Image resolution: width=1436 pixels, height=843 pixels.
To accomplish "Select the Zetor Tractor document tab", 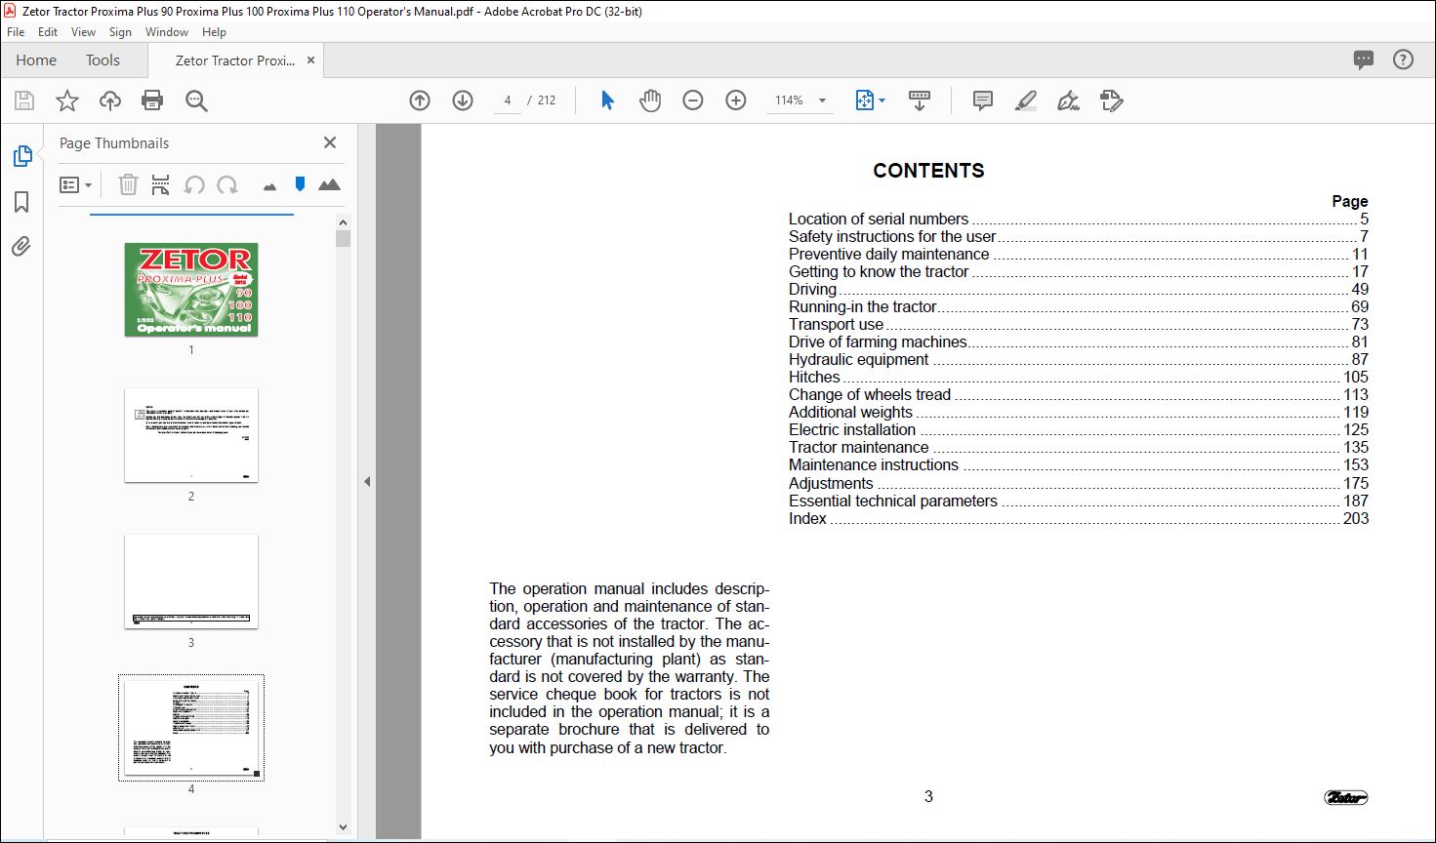I will pyautogui.click(x=234, y=60).
